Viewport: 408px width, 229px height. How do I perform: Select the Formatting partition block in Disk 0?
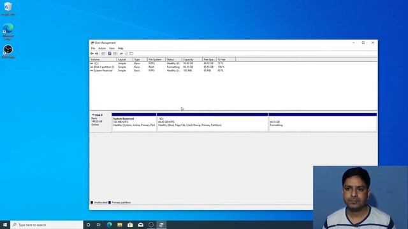click(x=323, y=123)
